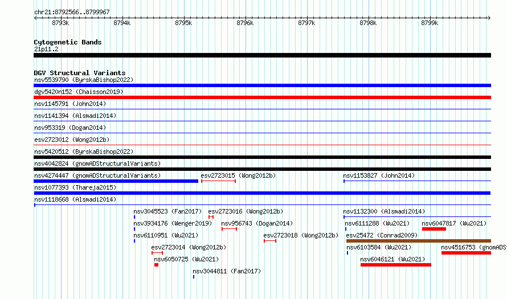The height and width of the screenshot is (299, 507).
Task: Click the nsv953319 (Dogan2014) label
Action: point(70,128)
